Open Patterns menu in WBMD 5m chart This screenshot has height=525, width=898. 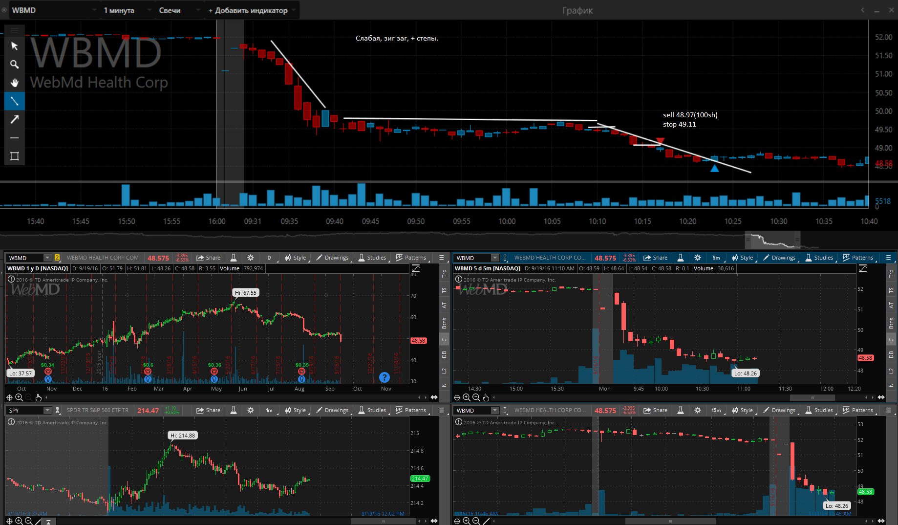pos(858,258)
